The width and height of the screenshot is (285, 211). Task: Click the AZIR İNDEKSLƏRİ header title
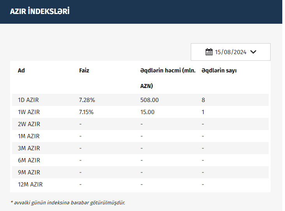tap(40, 11)
